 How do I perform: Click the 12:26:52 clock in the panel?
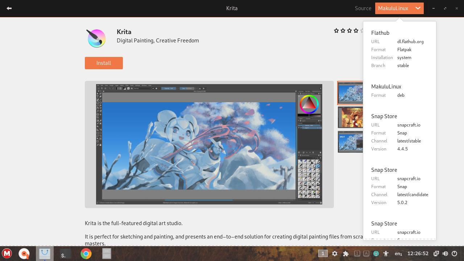point(418,253)
